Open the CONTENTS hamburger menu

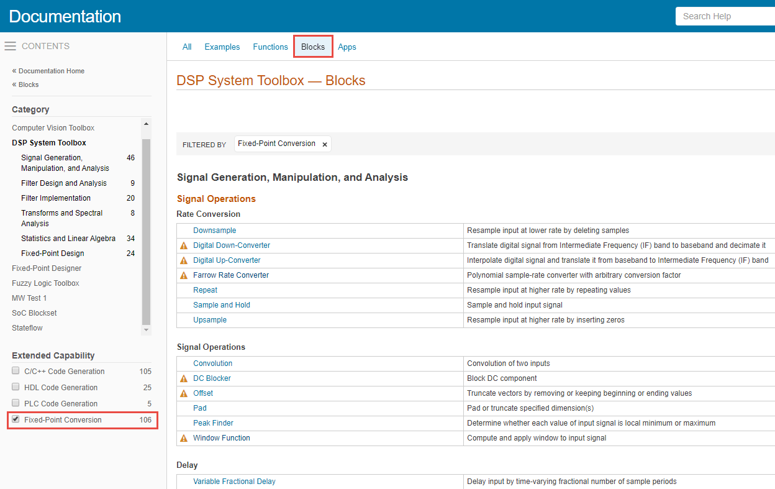point(10,45)
